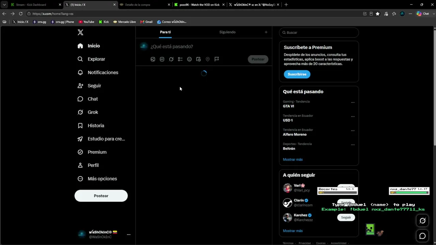Open the Copilot Chat button
This screenshot has width=436, height=245.
pyautogui.click(x=423, y=14)
